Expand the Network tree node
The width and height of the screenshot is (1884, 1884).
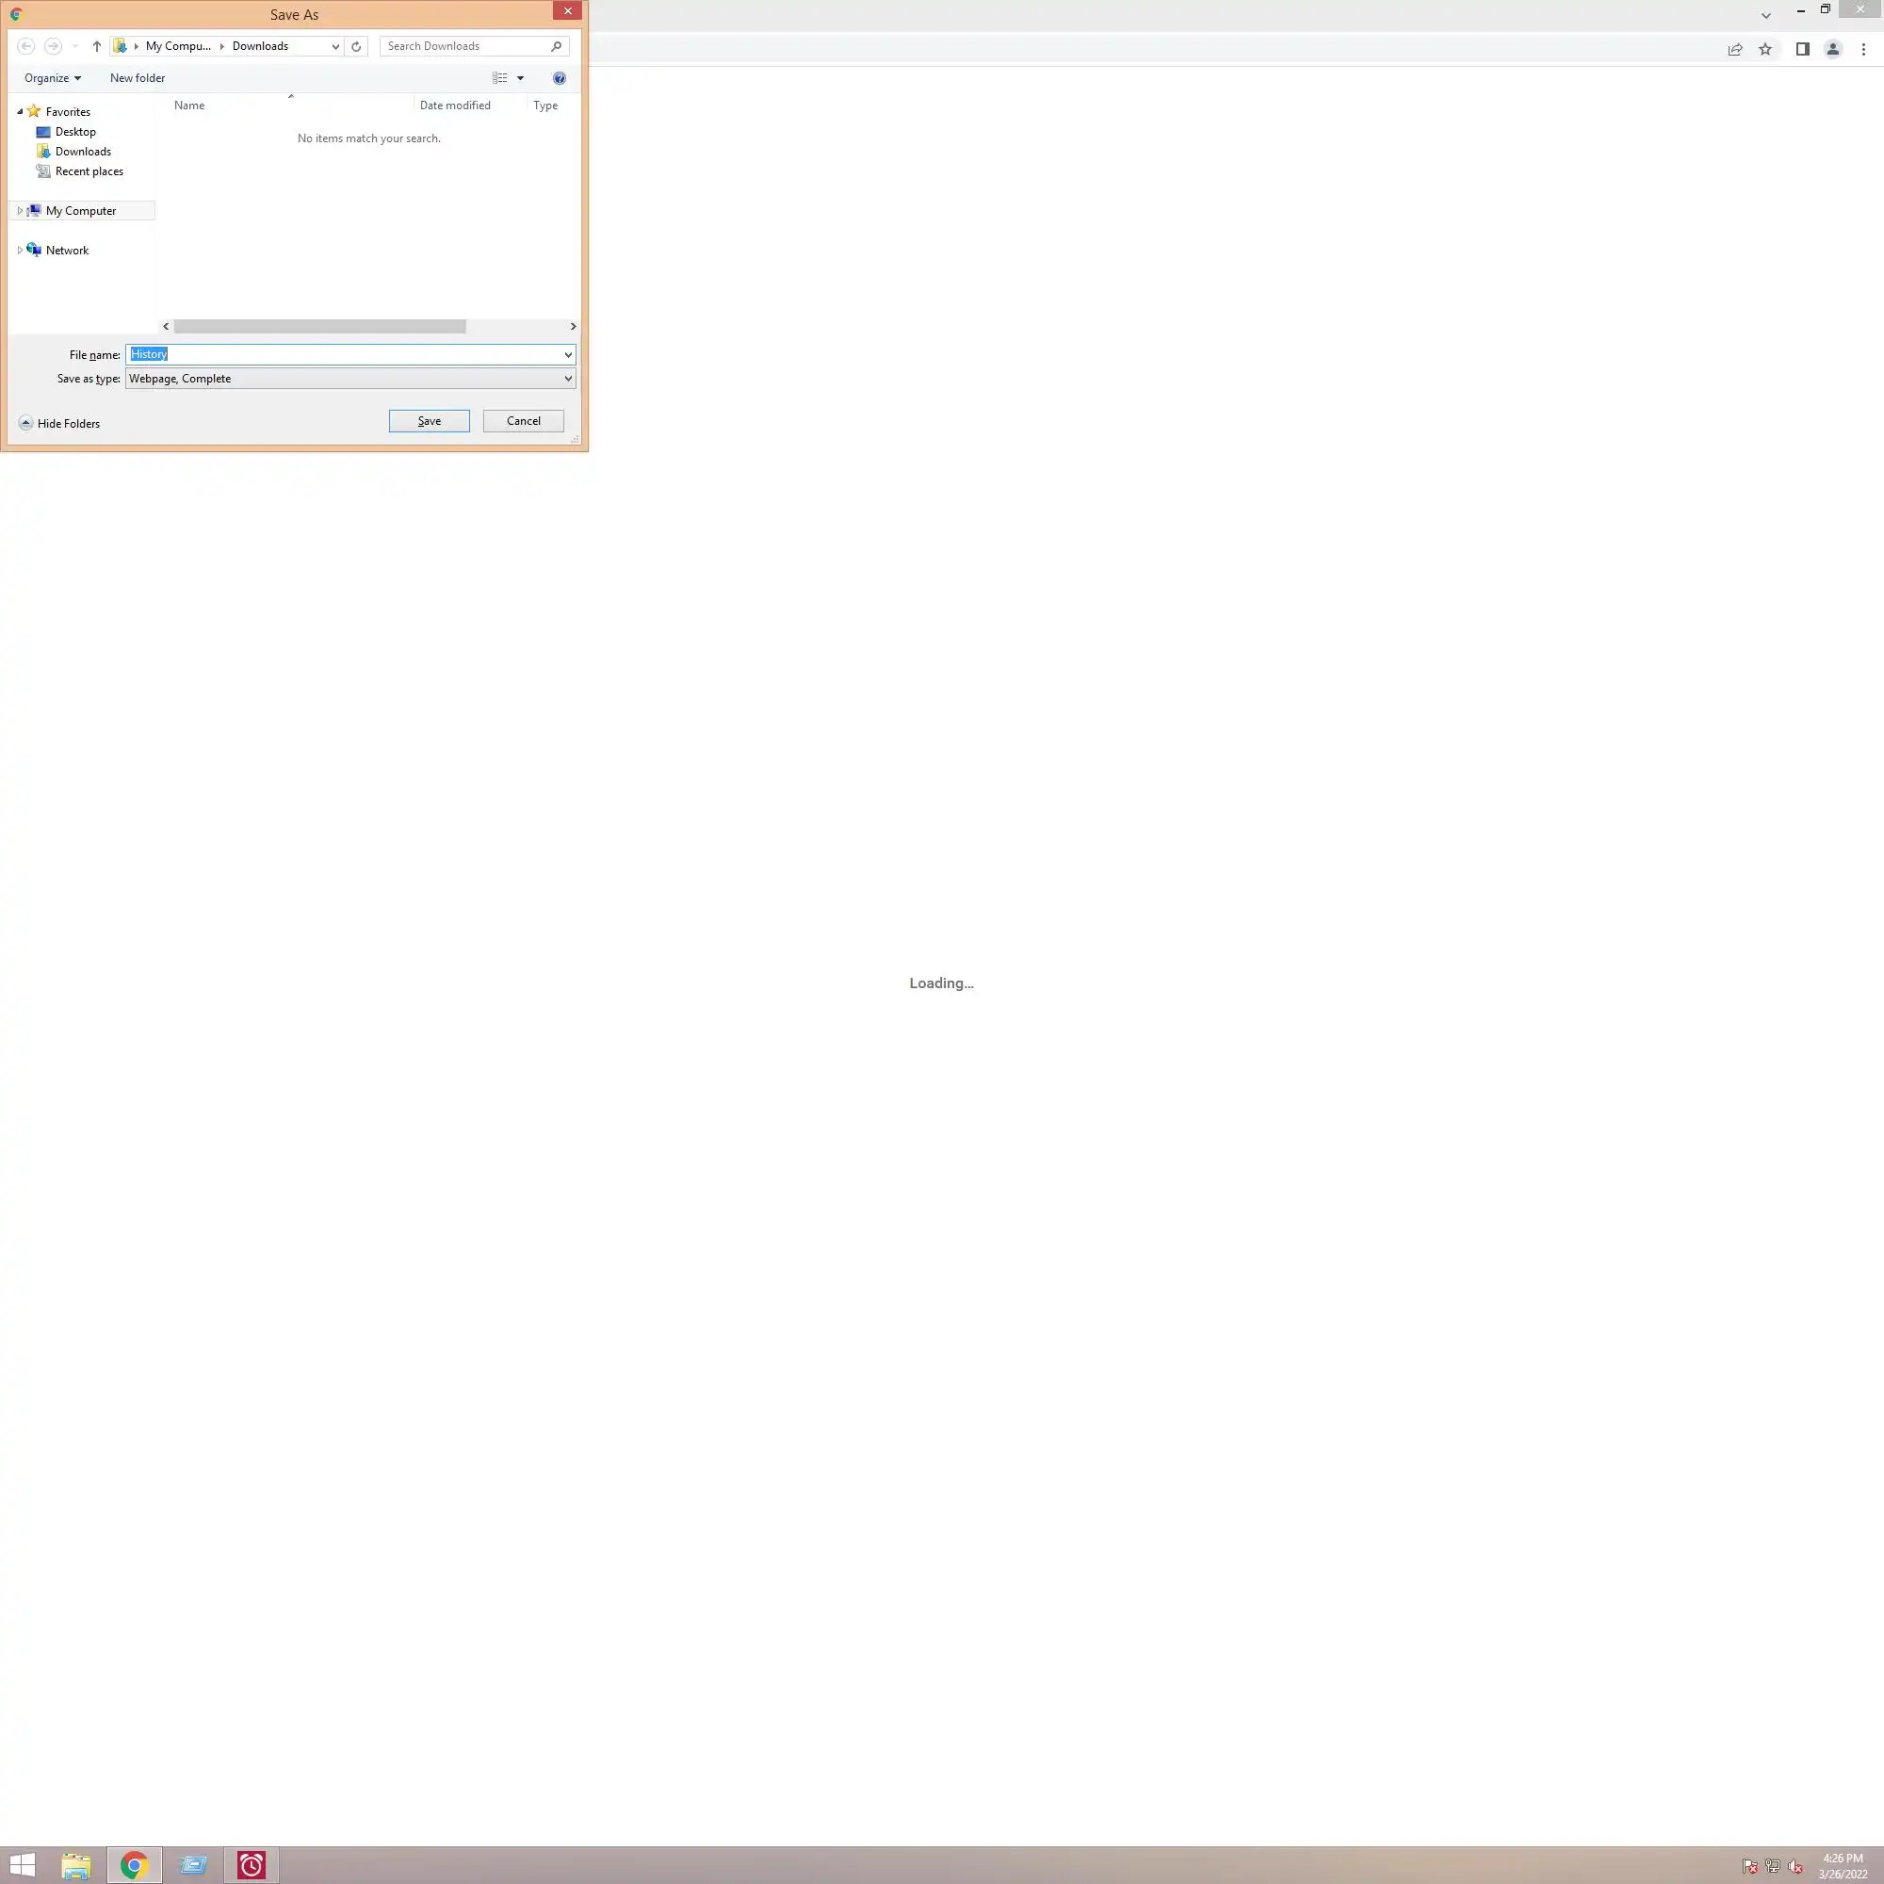point(20,251)
